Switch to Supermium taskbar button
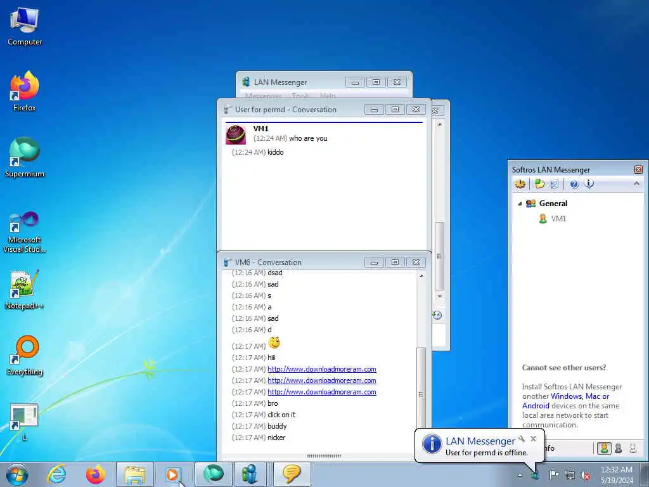Viewport: 649px width, 487px height. [213, 474]
